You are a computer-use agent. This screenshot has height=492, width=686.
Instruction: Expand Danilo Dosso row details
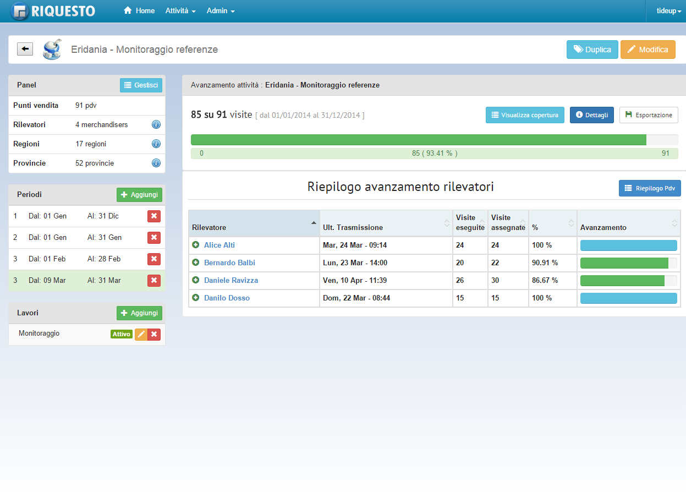pyautogui.click(x=195, y=298)
